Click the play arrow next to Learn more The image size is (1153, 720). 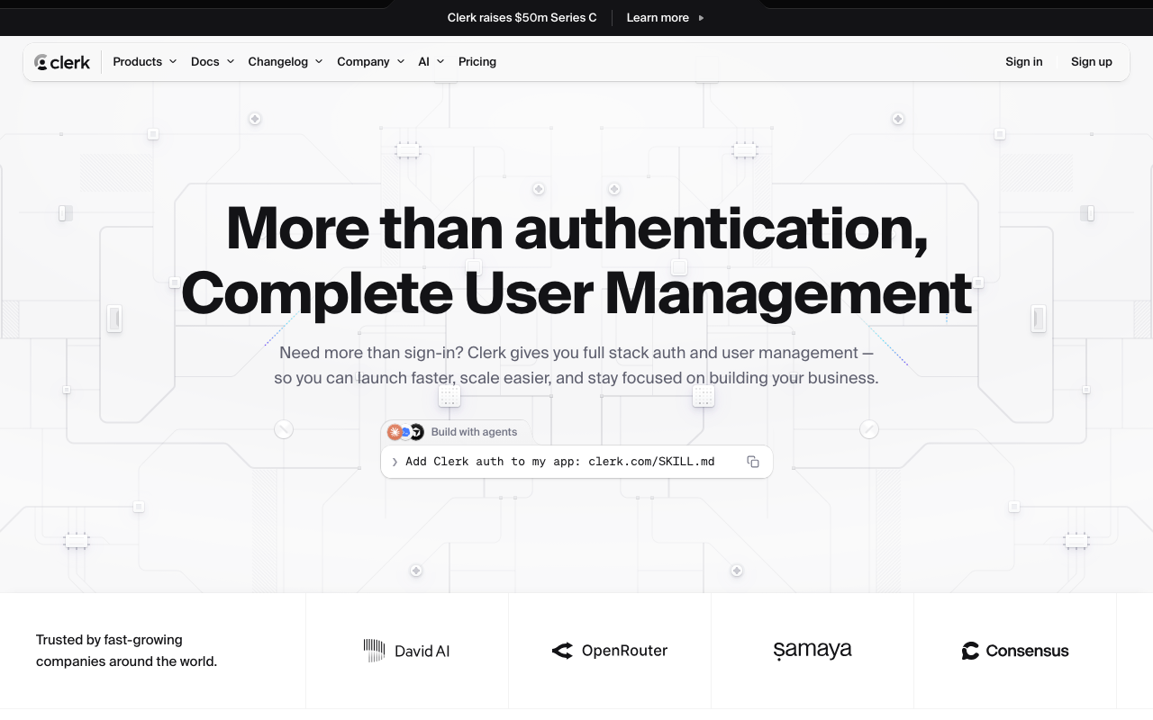point(702,18)
